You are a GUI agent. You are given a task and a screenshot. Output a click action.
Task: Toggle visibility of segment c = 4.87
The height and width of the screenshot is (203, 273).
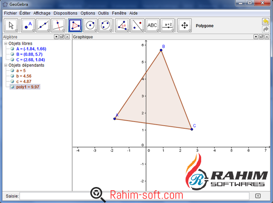click(12, 81)
